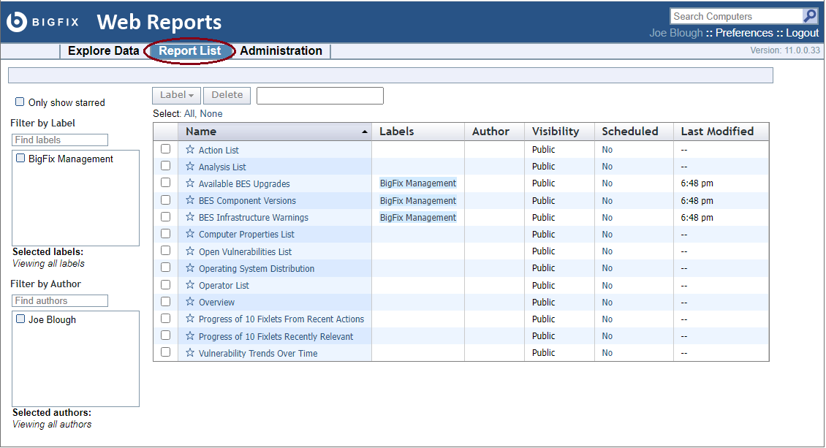Sort by Scheduled column header

tap(634, 132)
